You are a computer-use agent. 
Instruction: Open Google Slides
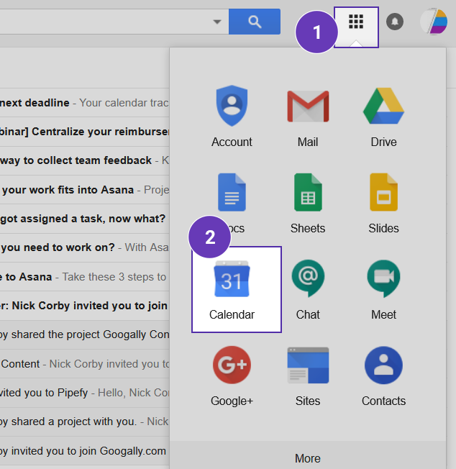point(383,204)
